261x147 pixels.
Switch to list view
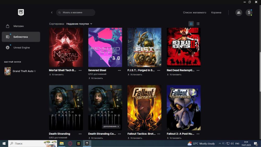click(x=198, y=24)
